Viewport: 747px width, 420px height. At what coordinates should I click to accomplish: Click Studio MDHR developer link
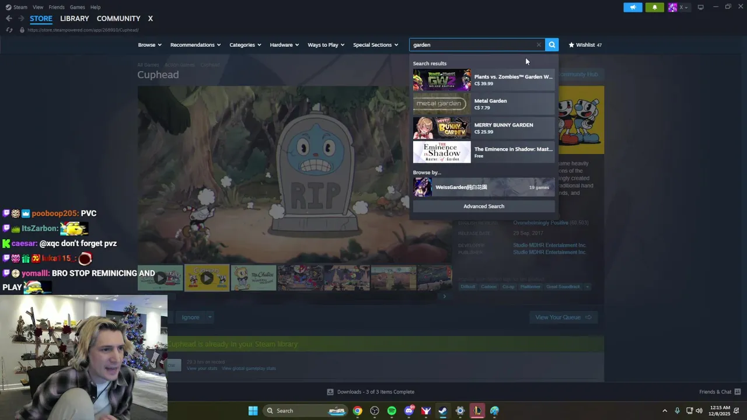(x=549, y=246)
